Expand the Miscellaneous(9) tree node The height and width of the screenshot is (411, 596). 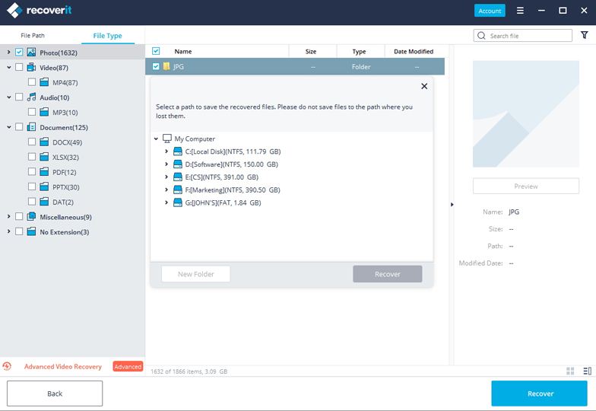[x=9, y=216]
